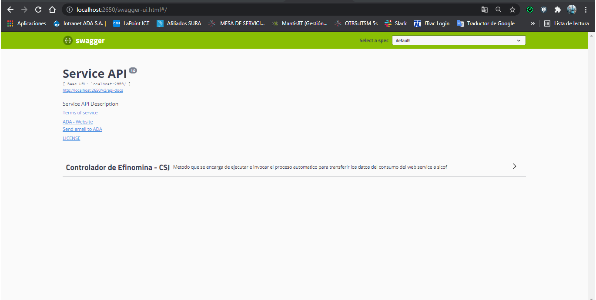Screen dimensions: 596x300
Task: Click the LICENSE link
Action: [71, 138]
